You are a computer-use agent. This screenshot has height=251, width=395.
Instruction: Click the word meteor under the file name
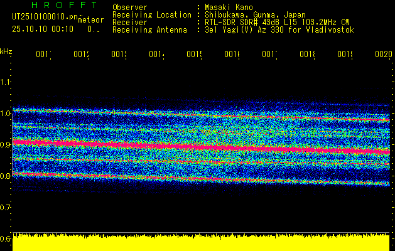(x=91, y=20)
